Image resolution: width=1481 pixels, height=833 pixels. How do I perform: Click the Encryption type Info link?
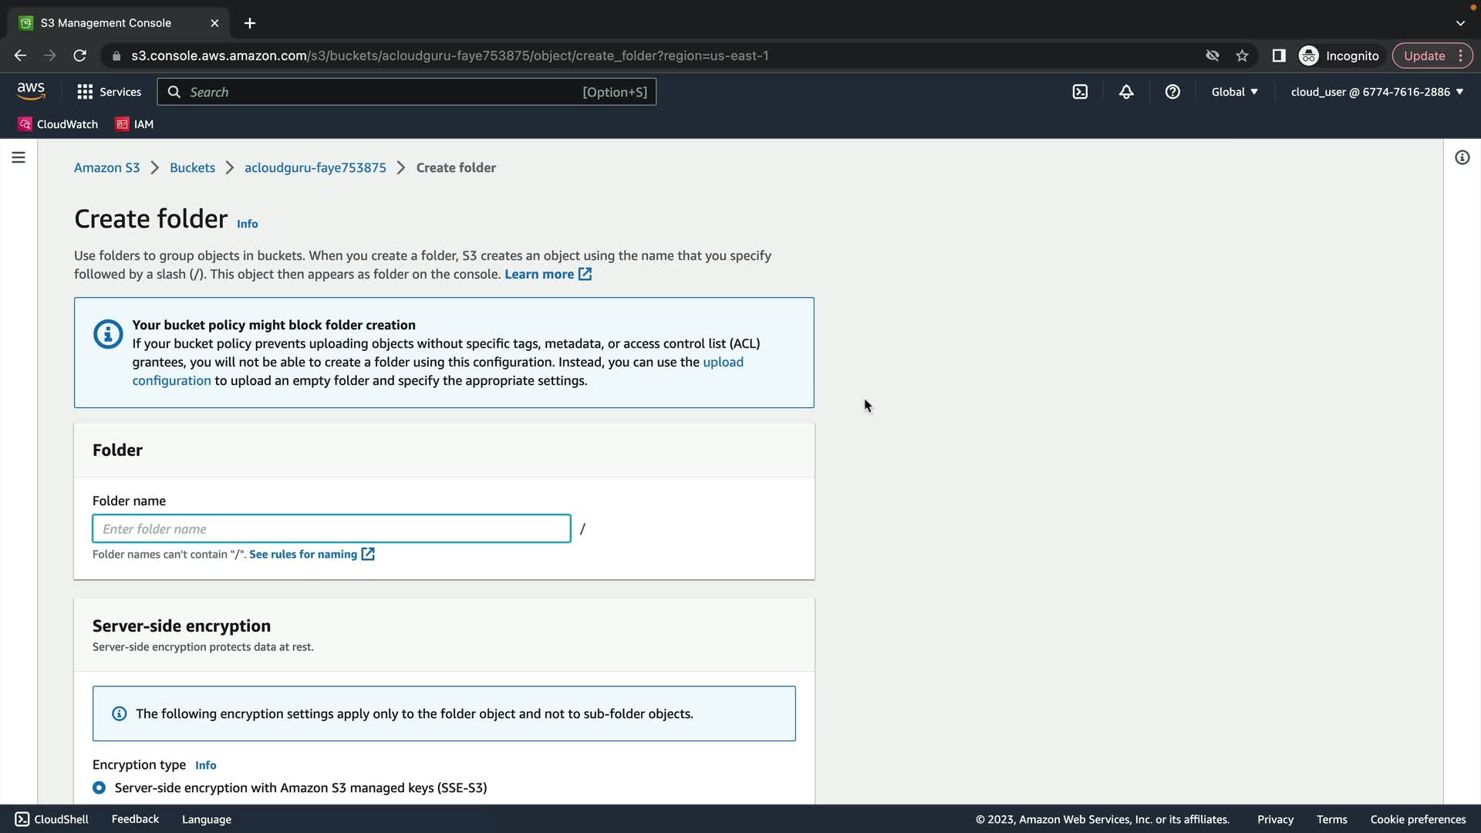coord(205,765)
